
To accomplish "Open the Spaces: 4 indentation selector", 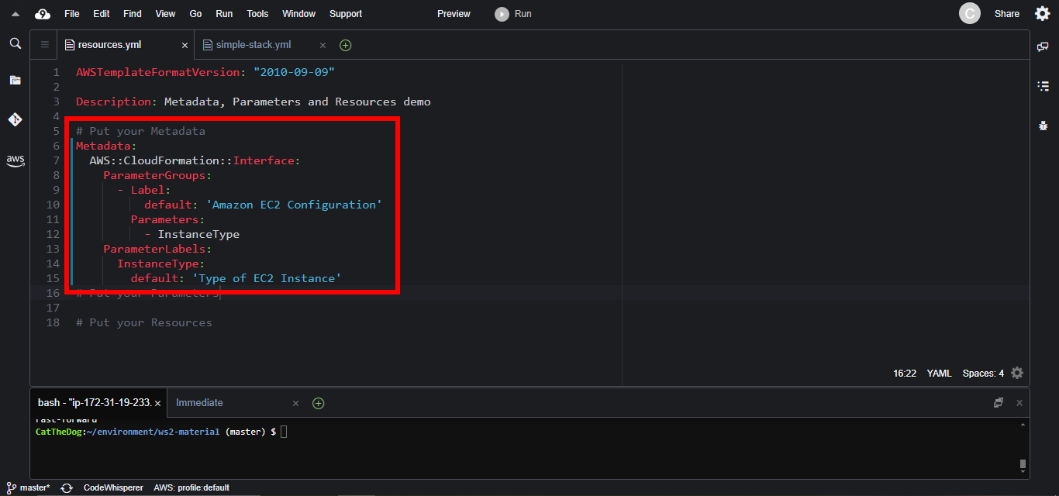I will point(983,374).
